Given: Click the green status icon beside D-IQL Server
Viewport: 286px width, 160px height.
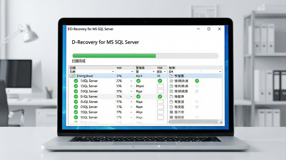Looking at the screenshot, I should tap(76, 96).
